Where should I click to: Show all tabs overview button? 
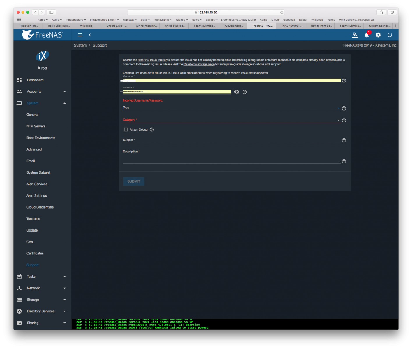tap(392, 12)
